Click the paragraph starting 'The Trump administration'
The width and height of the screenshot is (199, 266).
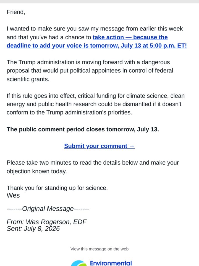[x=90, y=71]
